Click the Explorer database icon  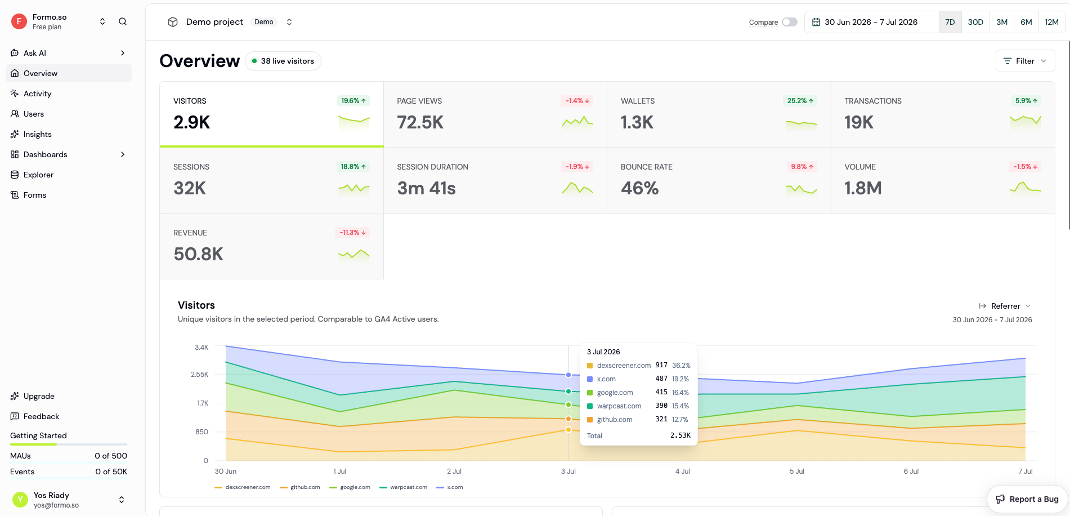click(x=15, y=175)
